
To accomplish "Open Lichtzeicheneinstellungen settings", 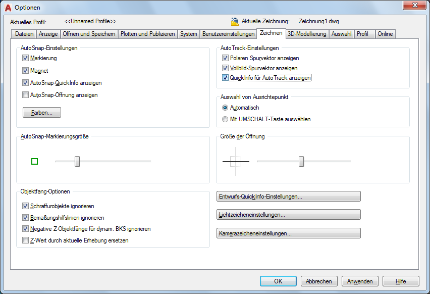I will [x=288, y=215].
